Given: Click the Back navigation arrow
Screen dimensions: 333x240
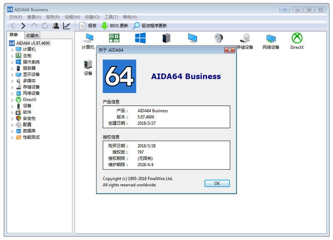Looking at the screenshot, I should coord(13,26).
